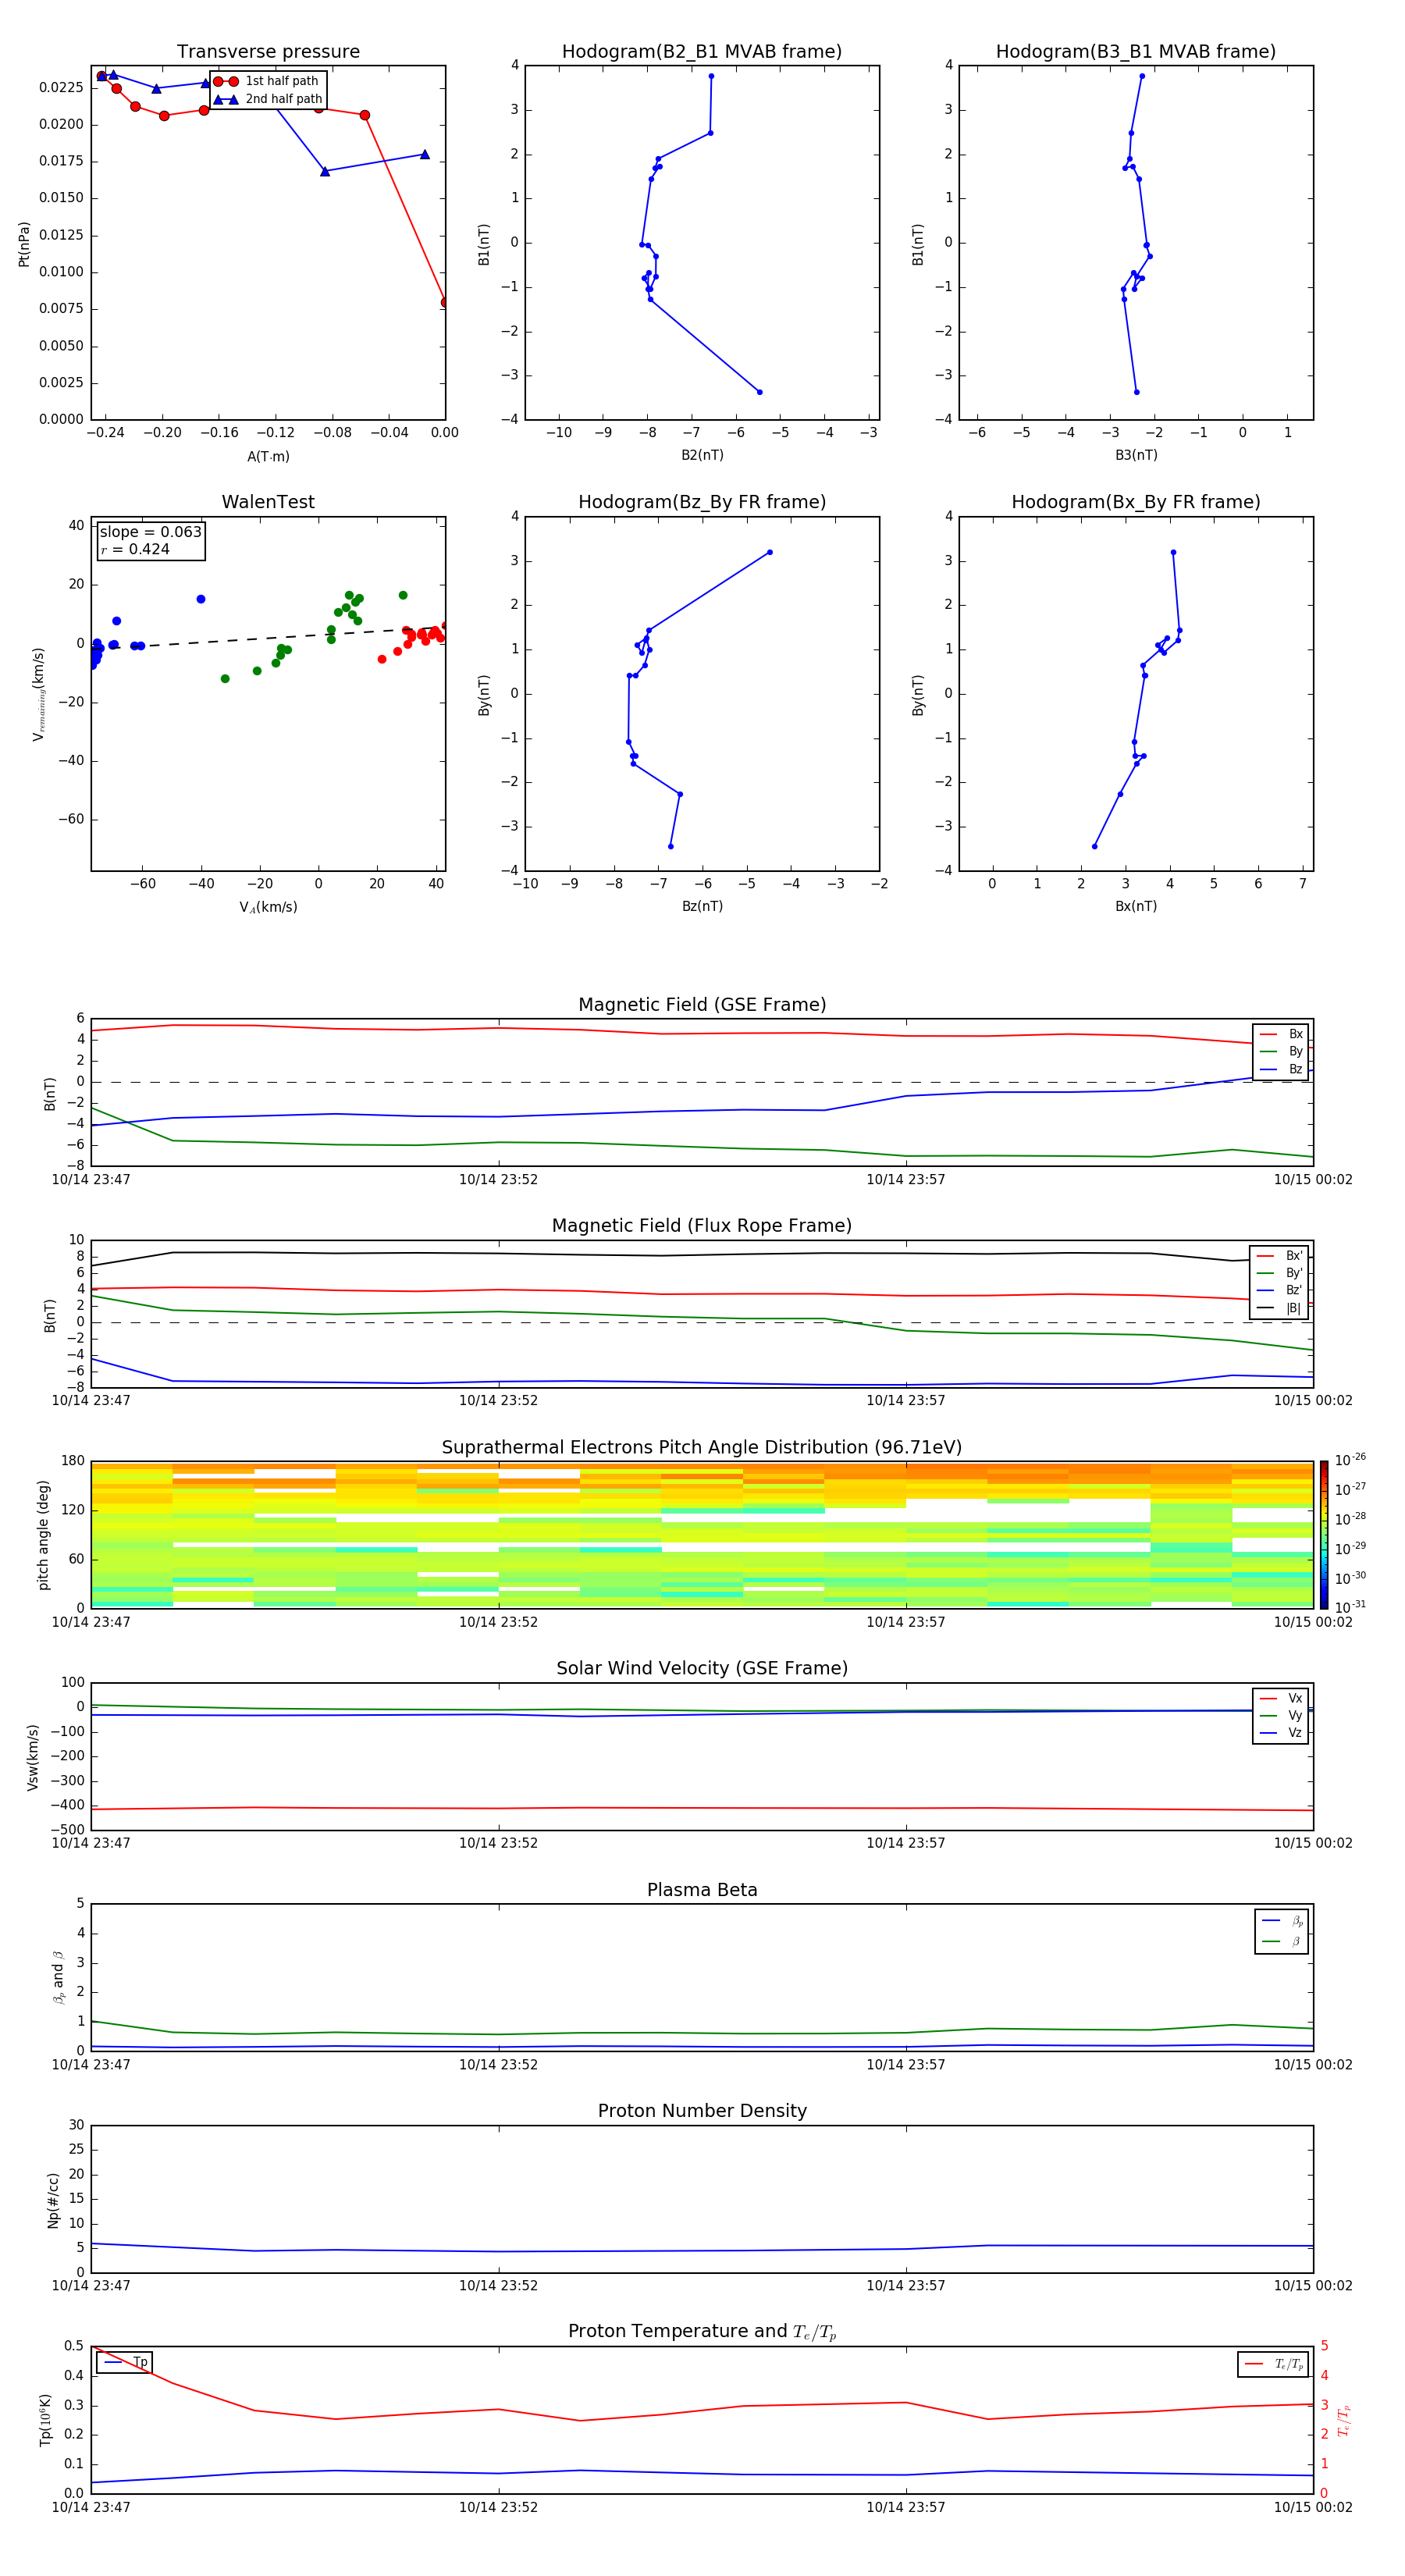Click the pitch angle distribution colorbar
The width and height of the screenshot is (1405, 2576).
coord(1323,1534)
